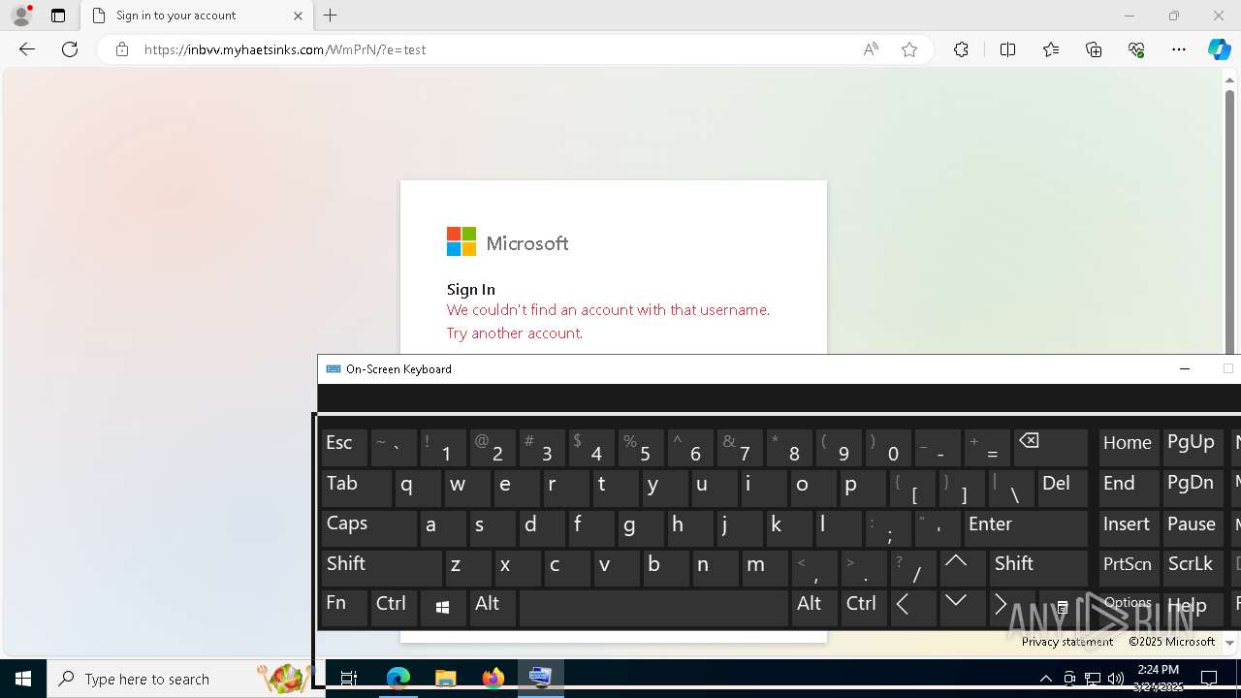Click End key on keyboard

(1129, 489)
